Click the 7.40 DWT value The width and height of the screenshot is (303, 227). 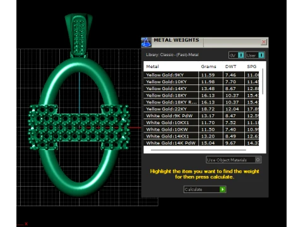(x=230, y=129)
